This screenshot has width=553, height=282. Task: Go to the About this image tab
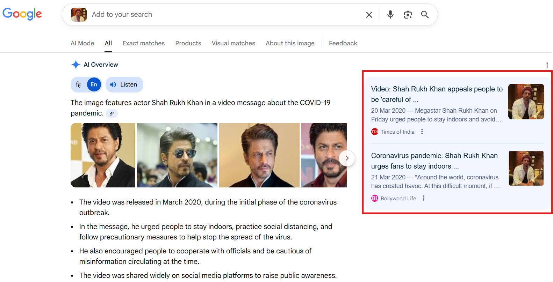(290, 43)
